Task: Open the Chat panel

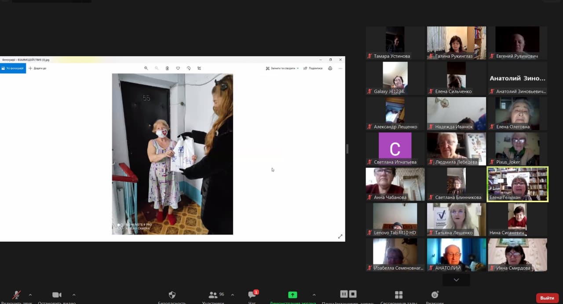Action: pos(252,295)
